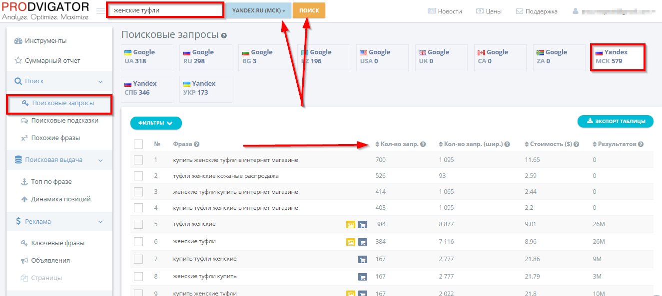Click image icon in 'туфли женские' row
This screenshot has height=296, width=662.
[351, 225]
